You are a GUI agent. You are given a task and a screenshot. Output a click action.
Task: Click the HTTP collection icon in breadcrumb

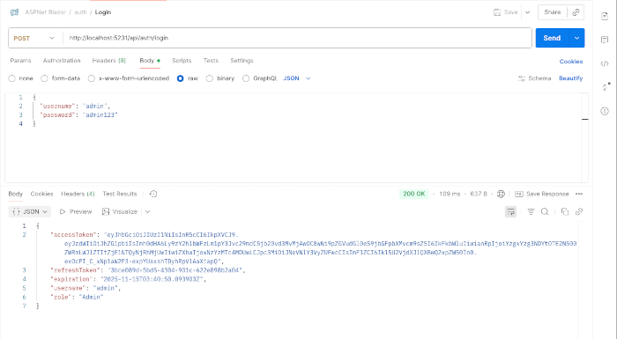(x=15, y=12)
